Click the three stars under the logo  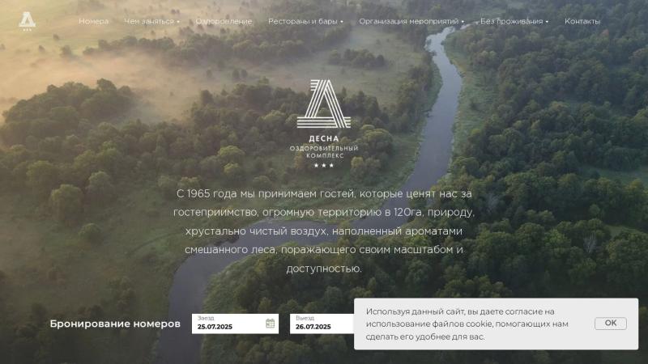323,166
